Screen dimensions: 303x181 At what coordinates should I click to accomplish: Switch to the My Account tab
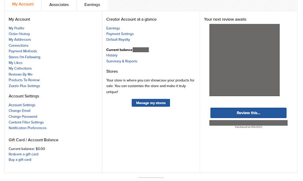(x=23, y=4)
